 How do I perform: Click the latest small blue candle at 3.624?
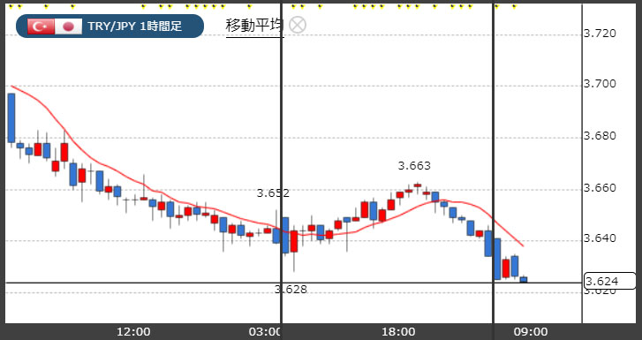524,279
